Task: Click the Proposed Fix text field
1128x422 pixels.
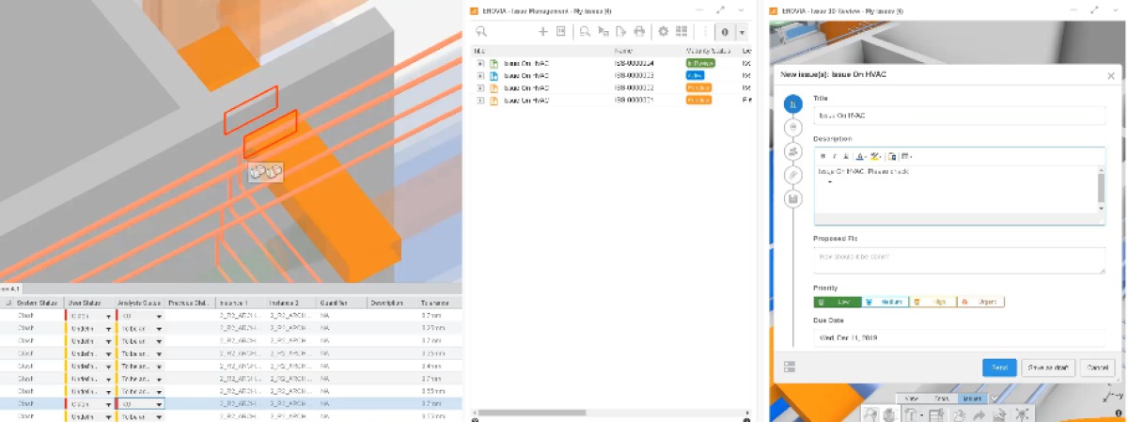Action: pyautogui.click(x=959, y=259)
